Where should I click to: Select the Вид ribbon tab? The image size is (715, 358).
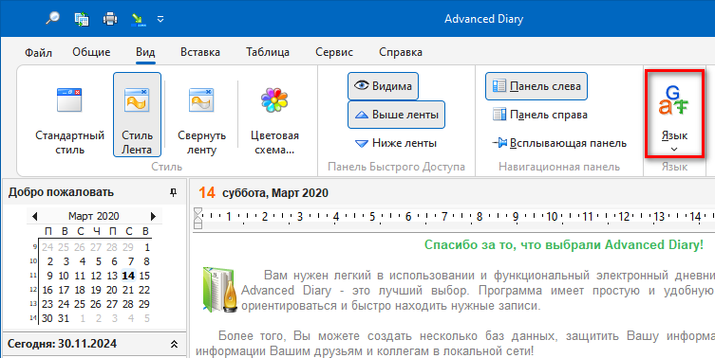(145, 52)
